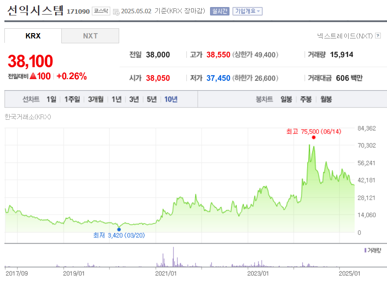Viewport: 387px width, 285px height.
Task: Click the 시가 value 38,050
Action: point(158,78)
